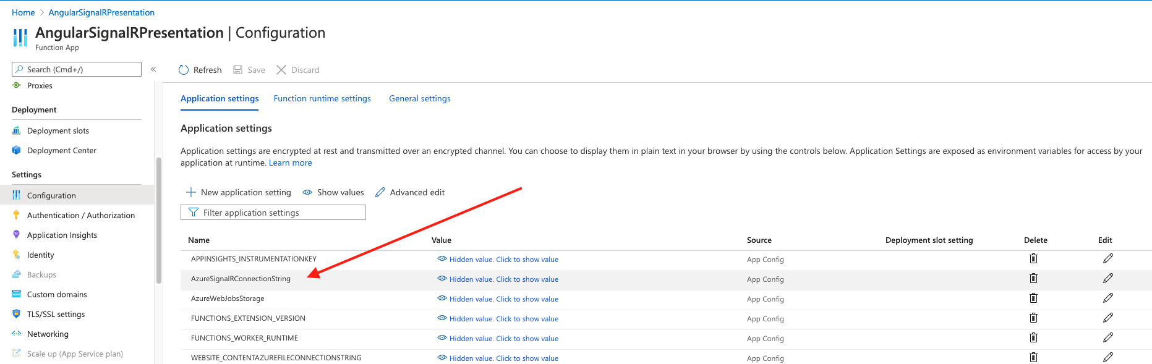
Task: Go to Home in the breadcrumb
Action: [x=23, y=12]
